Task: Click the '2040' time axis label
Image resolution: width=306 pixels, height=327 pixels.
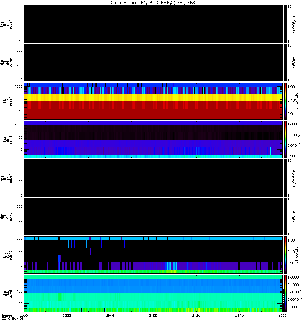Action: [110, 315]
